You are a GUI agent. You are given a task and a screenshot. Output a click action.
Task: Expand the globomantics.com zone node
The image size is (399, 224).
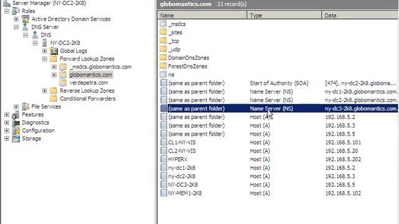[54, 75]
